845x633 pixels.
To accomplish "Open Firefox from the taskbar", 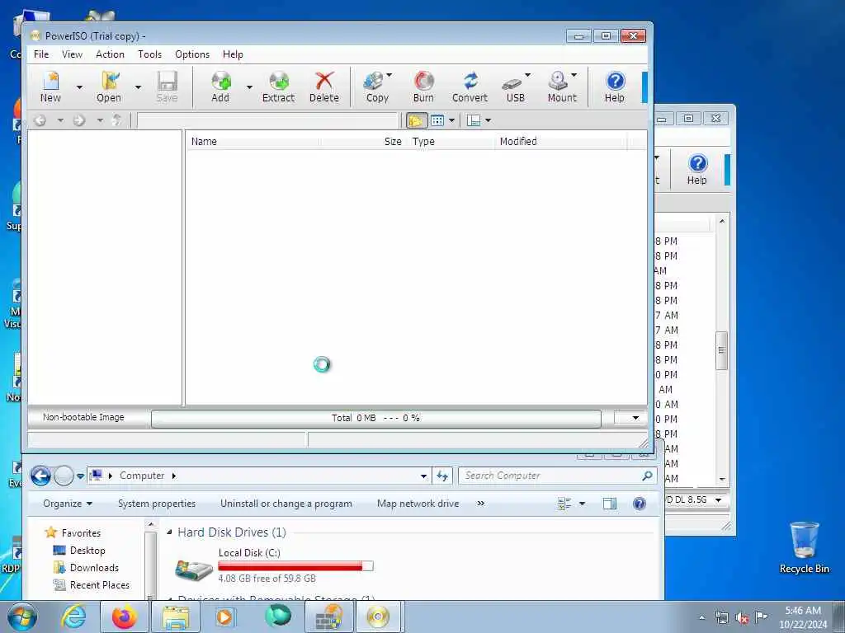I will point(124,617).
